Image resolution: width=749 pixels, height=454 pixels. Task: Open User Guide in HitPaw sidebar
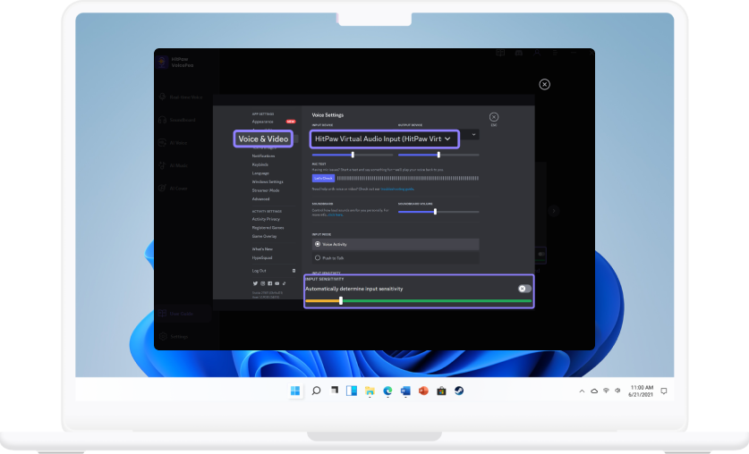pos(175,314)
